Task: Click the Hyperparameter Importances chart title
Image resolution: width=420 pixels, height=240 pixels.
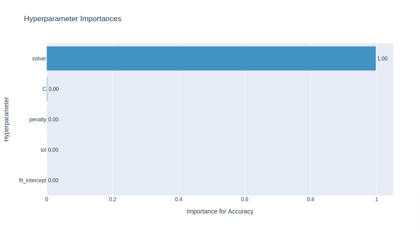Action: point(73,19)
